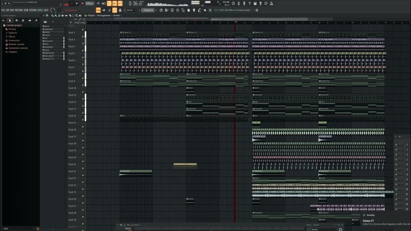Screen dimensions: 411x231
Task: Select the plugin database browser tab icon
Action: (x=17, y=20)
